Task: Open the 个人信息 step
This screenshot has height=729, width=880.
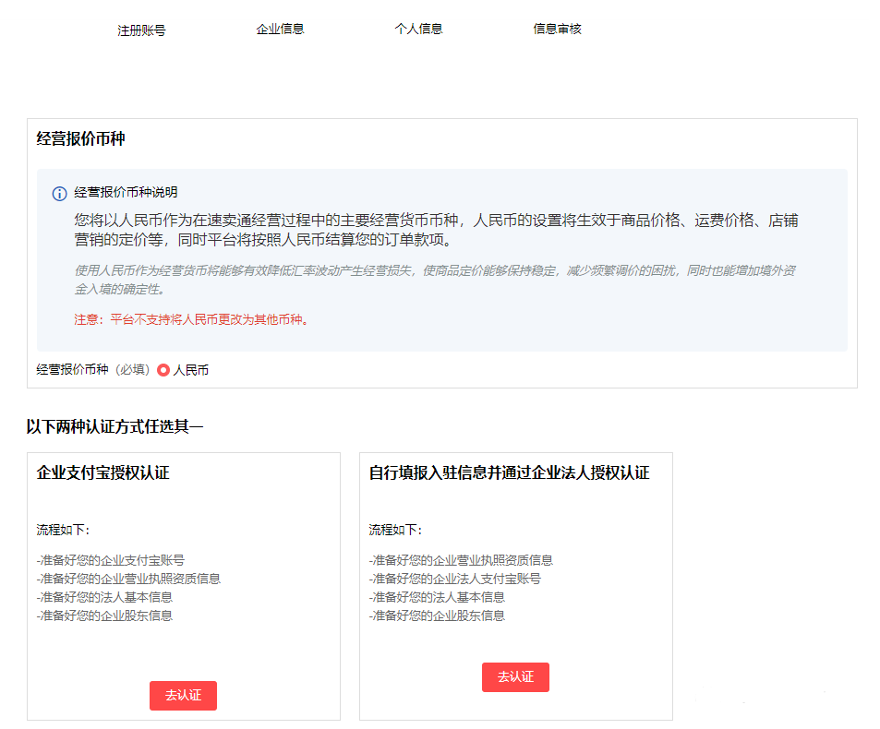Action: point(418,29)
